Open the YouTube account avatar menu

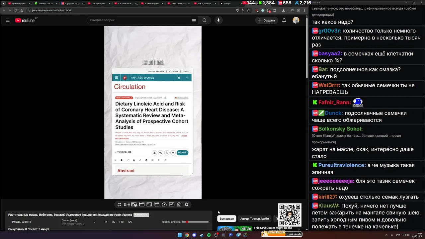click(296, 20)
